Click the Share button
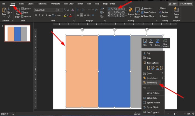195x116 pixels. click(x=172, y=4)
